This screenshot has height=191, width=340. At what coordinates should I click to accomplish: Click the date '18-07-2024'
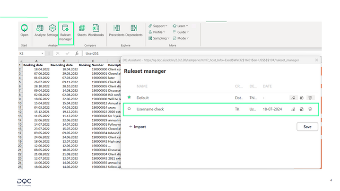[x=272, y=109]
